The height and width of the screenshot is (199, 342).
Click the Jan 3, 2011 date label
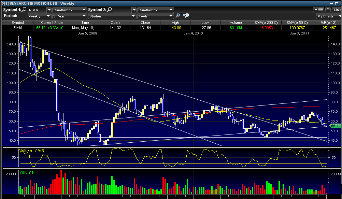[x=299, y=33]
